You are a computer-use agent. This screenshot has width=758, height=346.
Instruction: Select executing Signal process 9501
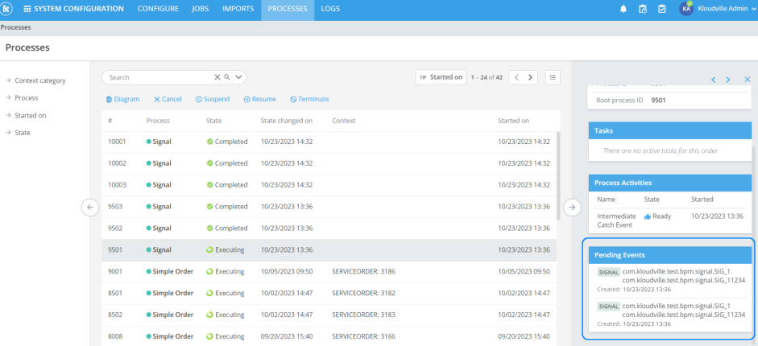coord(329,250)
